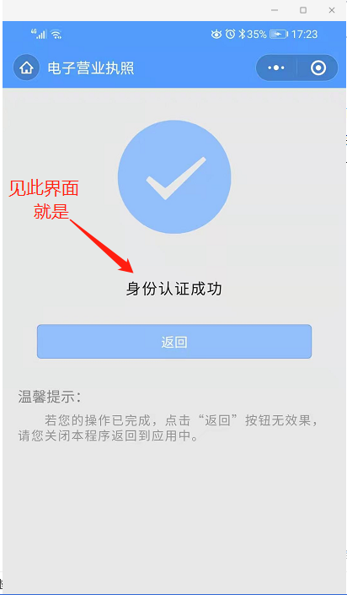Click the 35% battery percentage text

point(257,35)
